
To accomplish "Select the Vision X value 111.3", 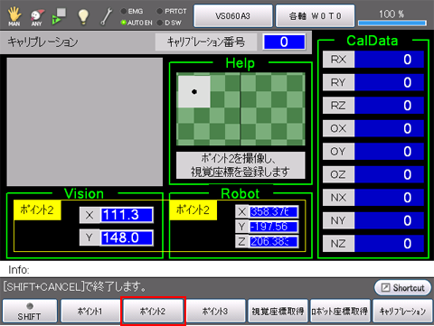I will click(127, 215).
